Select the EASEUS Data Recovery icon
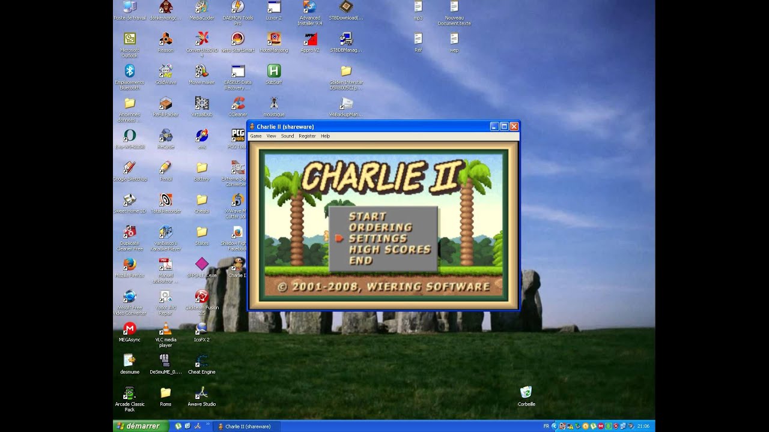 coord(238,77)
